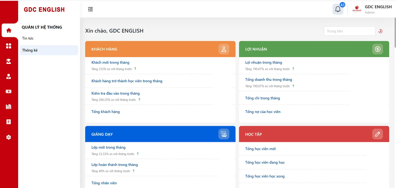Select the Thống kê menu item
Image resolution: width=396 pixels, height=188 pixels.
[49, 50]
